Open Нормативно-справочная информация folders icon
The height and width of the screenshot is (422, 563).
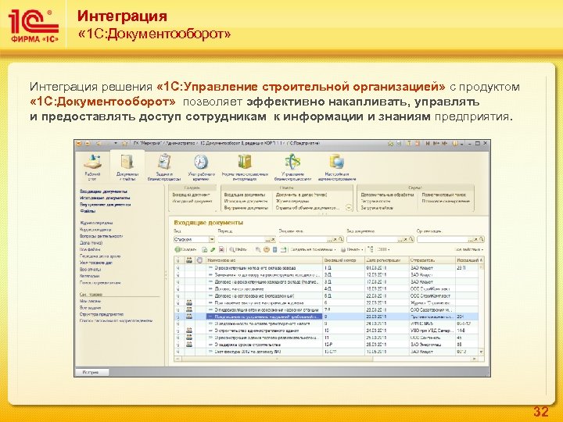[245, 162]
